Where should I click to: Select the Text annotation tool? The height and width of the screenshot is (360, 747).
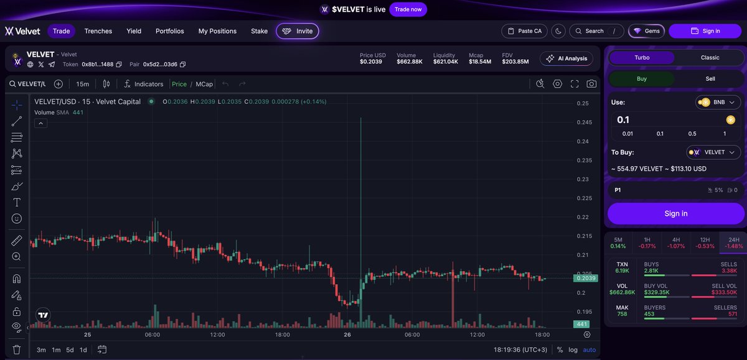point(17,201)
